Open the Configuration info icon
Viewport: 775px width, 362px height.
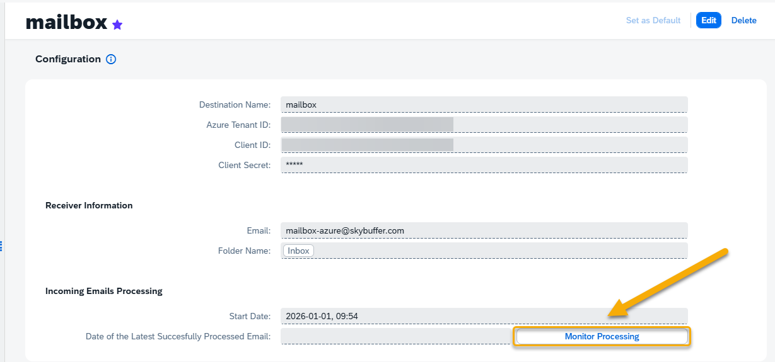pyautogui.click(x=111, y=59)
